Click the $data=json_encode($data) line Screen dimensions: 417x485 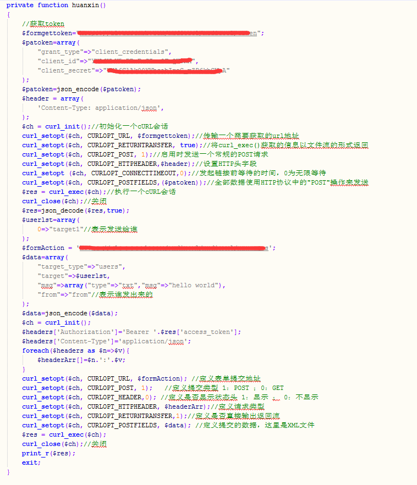pyautogui.click(x=70, y=313)
